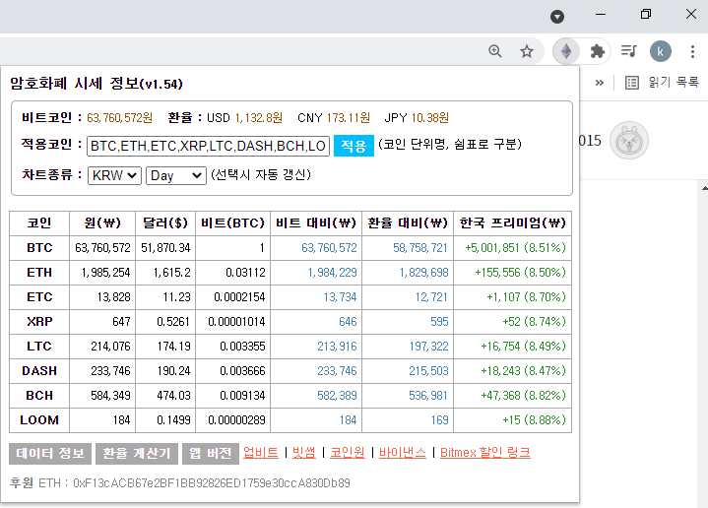Viewport: 708px width, 508px height.
Task: Click the ETC row coin name
Action: tap(39, 297)
